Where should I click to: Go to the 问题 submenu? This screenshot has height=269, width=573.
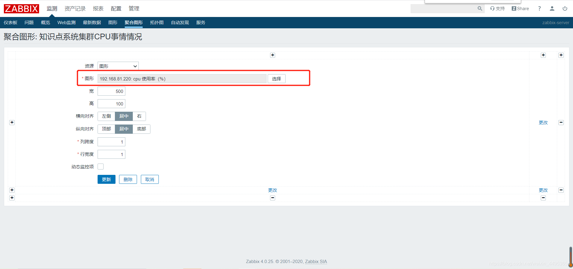coord(29,23)
